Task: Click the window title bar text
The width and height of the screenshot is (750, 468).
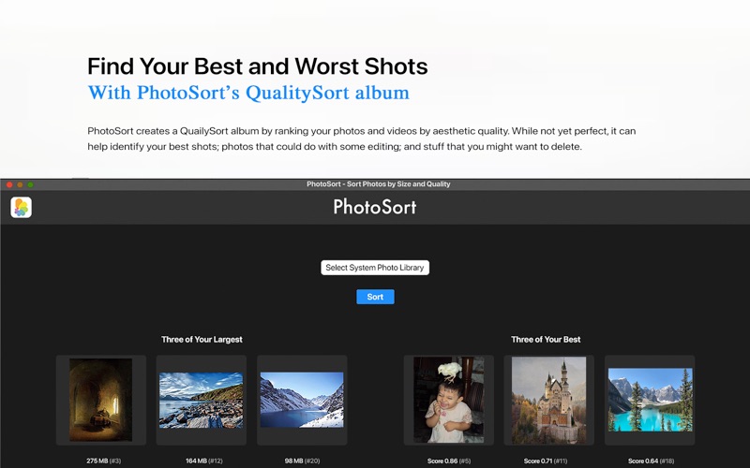Action: 379,183
